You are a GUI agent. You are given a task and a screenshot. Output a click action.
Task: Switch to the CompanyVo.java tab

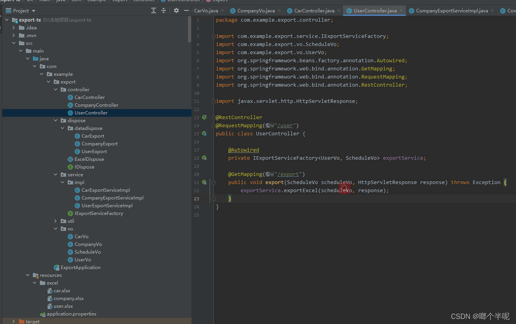tap(256, 11)
